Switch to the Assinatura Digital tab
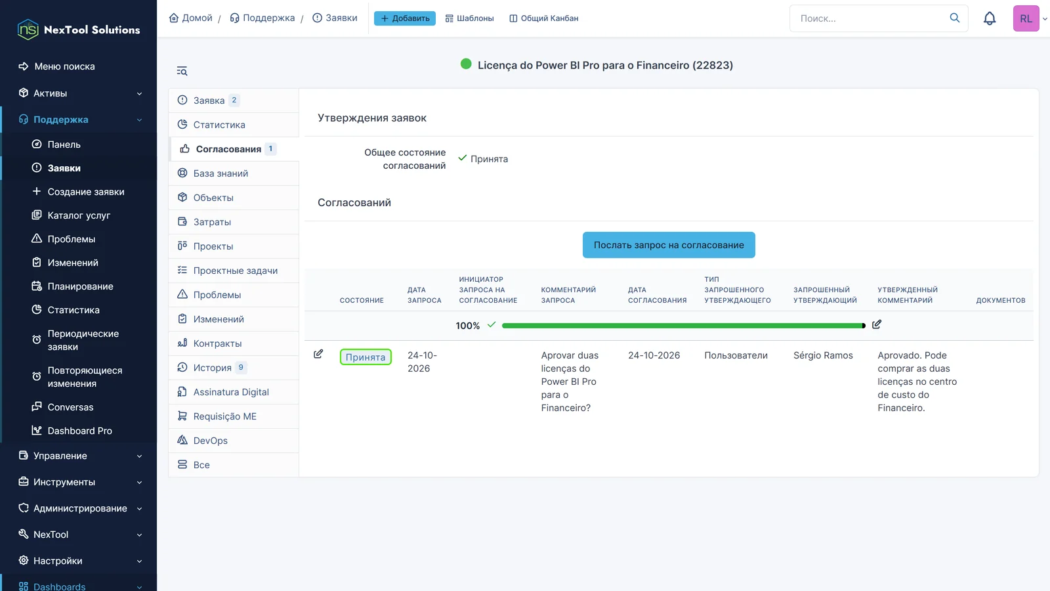 (234, 392)
